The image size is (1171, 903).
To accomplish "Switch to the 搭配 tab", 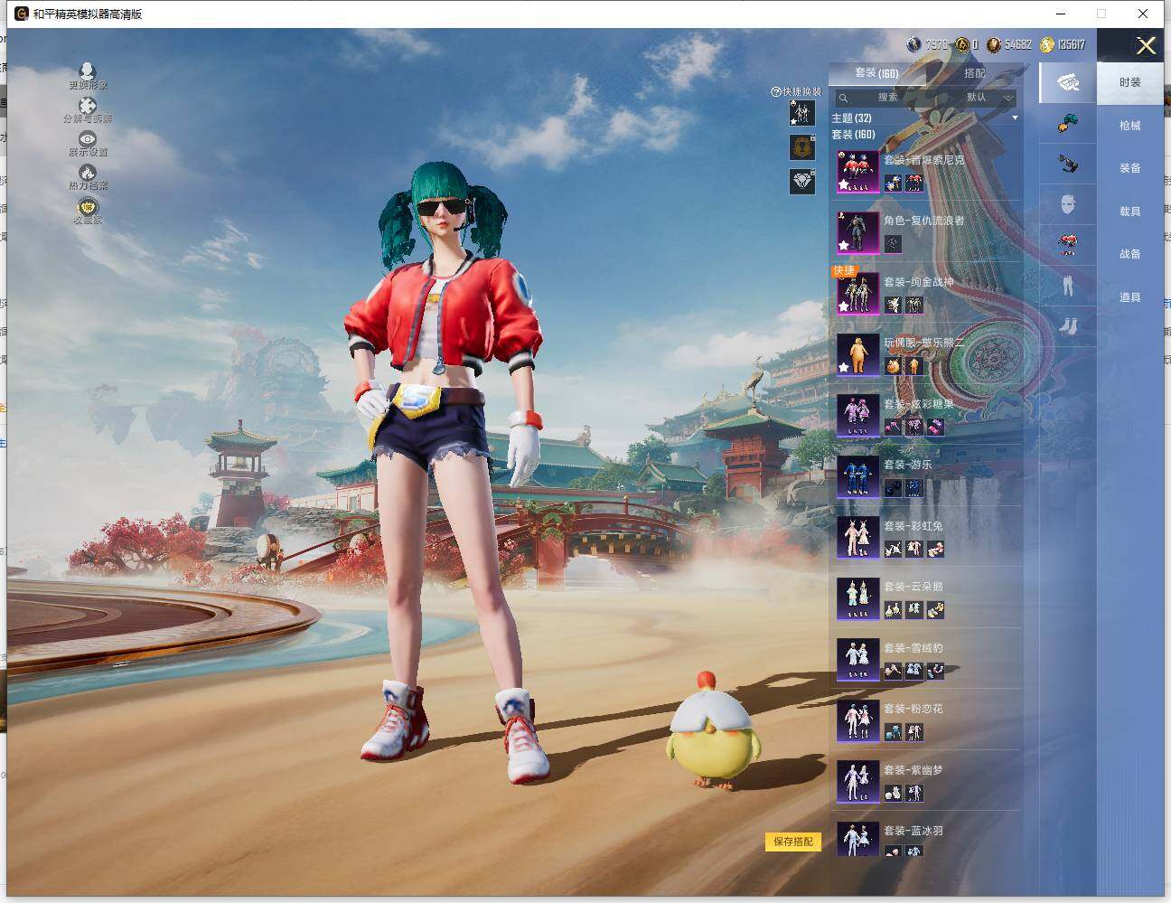I will (974, 73).
